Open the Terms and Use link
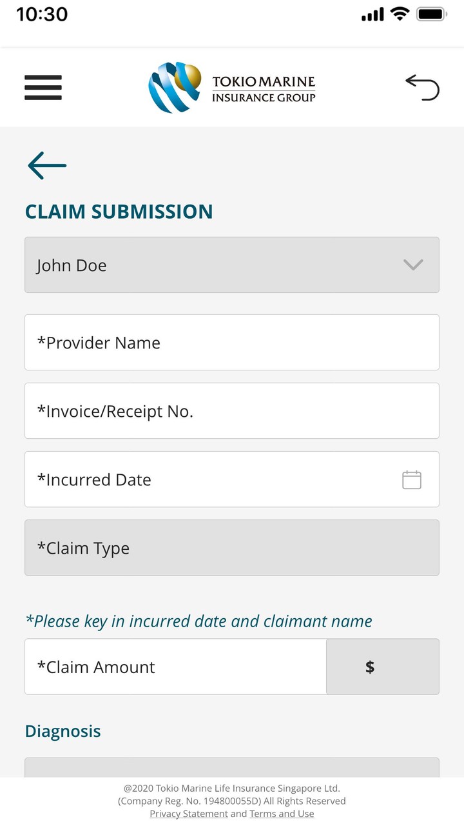Viewport: 464px width, 826px height. point(282,814)
